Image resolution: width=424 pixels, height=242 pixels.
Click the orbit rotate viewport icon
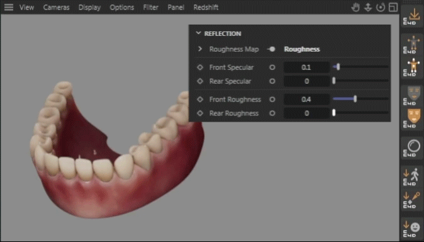[x=381, y=8]
